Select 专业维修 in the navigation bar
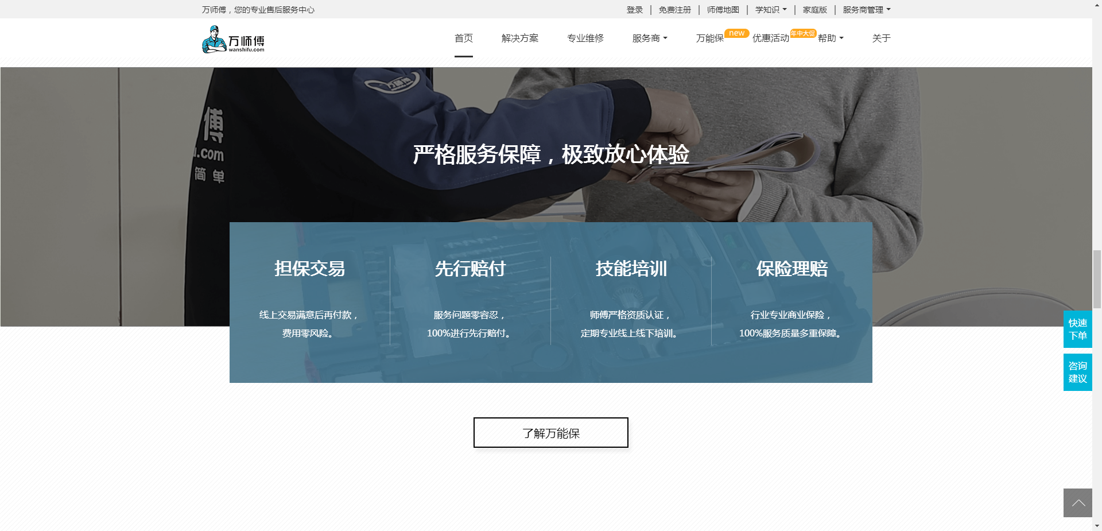The image size is (1102, 531). click(x=585, y=38)
